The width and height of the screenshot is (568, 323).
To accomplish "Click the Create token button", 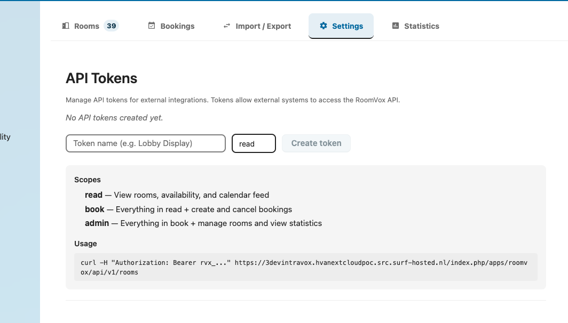I will 316,143.
